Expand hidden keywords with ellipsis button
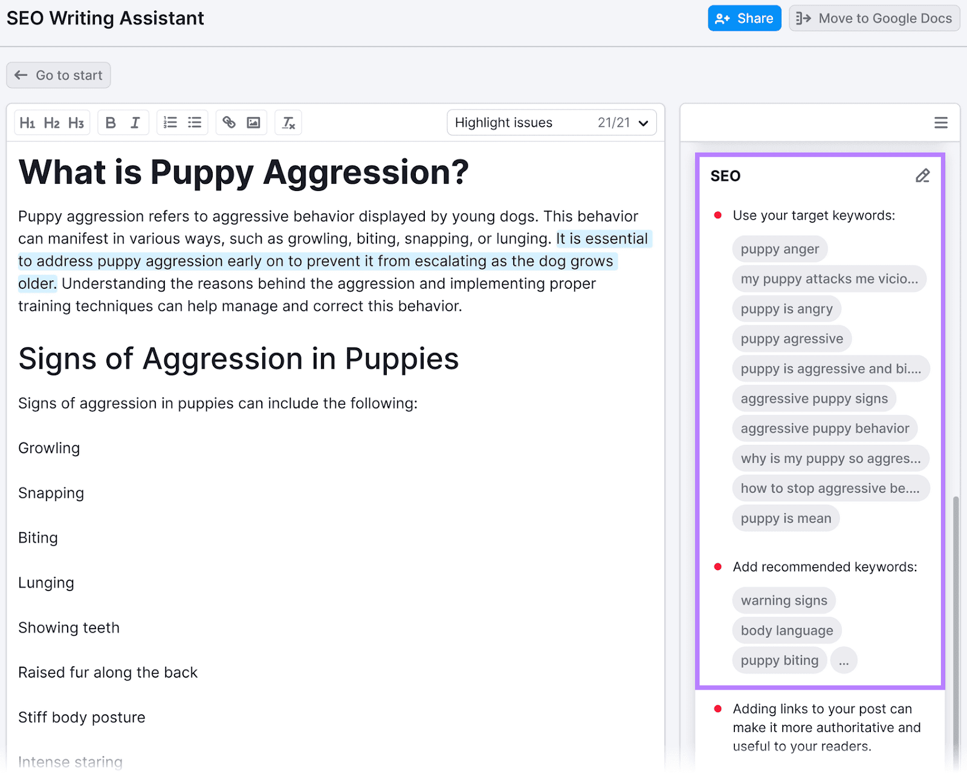This screenshot has width=967, height=773. [x=844, y=660]
